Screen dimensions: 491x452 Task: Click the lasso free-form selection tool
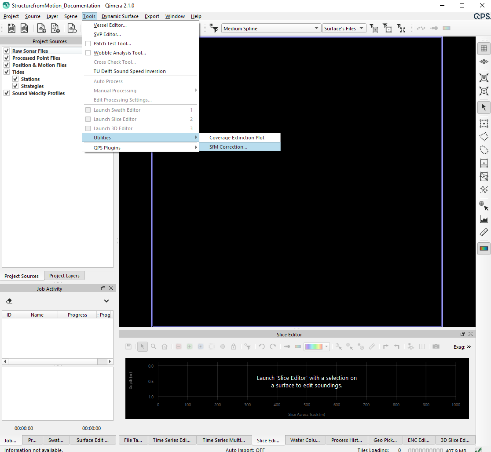(484, 150)
